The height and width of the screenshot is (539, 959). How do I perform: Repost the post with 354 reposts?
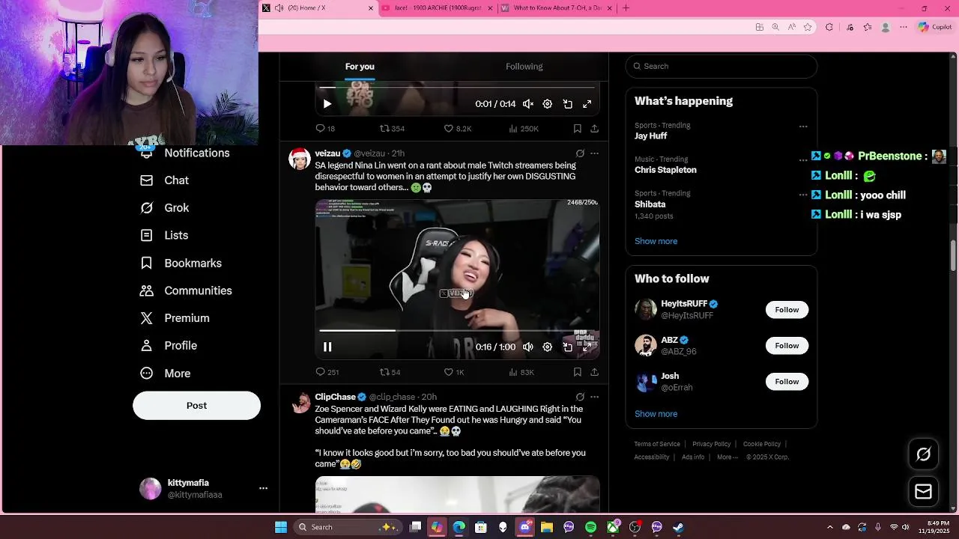click(392, 129)
